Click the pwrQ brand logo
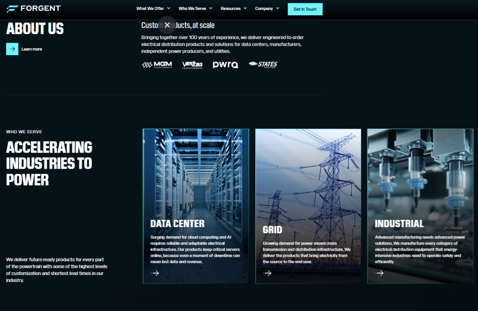478x311 pixels. click(225, 65)
